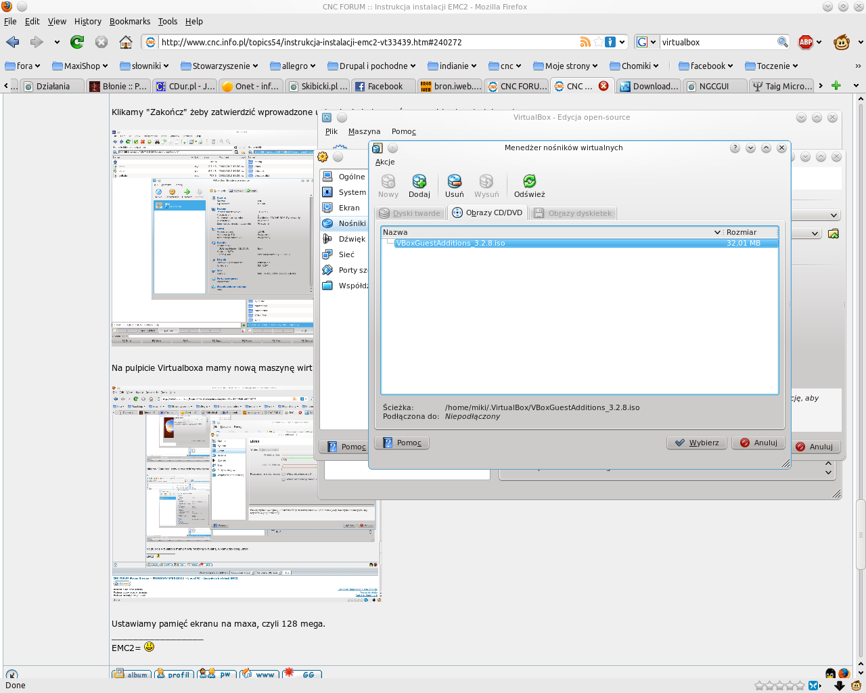Viewport: 866px width, 693px height.
Task: Click the second forum screenshot thumbnail
Action: [246, 494]
